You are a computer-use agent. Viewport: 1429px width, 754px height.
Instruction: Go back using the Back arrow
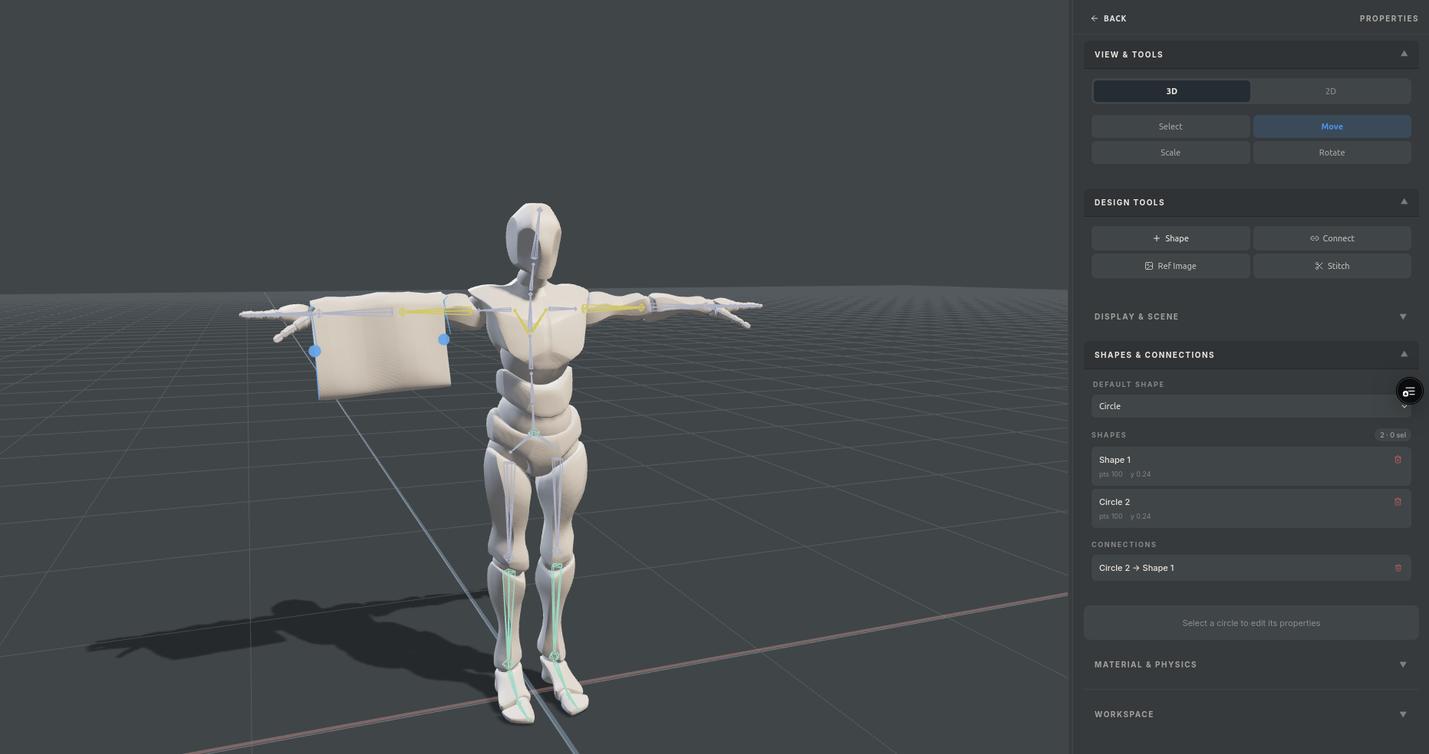pos(1108,18)
